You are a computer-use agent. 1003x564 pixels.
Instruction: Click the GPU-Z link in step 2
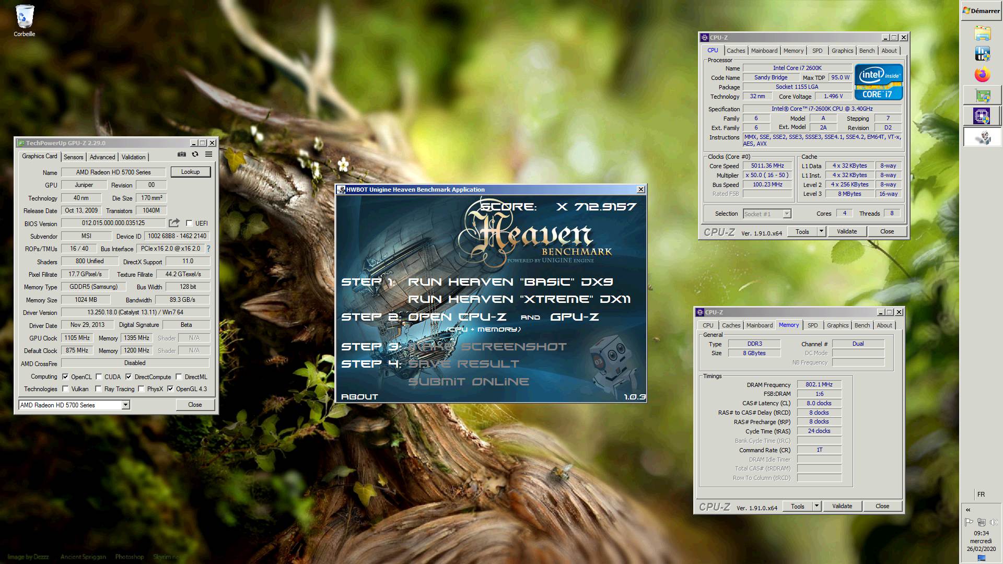(x=575, y=316)
